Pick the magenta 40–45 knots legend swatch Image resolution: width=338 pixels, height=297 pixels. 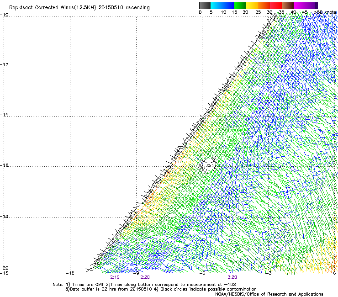tap(300, 5)
